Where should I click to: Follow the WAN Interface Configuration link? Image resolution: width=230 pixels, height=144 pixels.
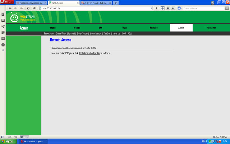pyautogui.click(x=89, y=53)
